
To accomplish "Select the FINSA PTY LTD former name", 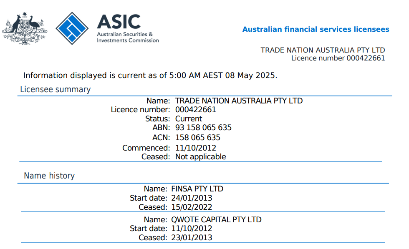I will coord(197,189).
